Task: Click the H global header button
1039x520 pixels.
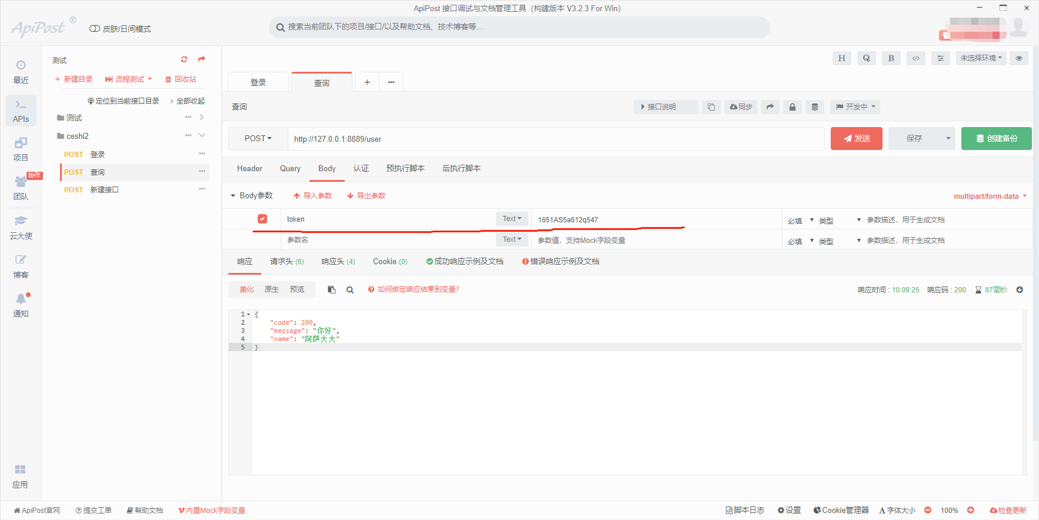Action: [x=842, y=58]
